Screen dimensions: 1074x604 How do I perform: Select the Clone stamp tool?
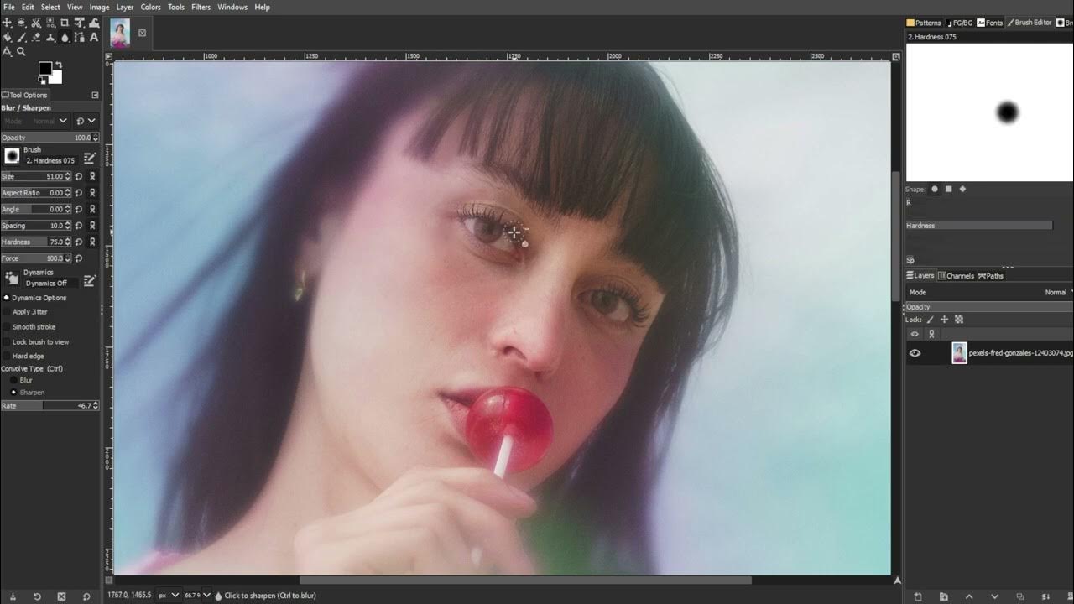click(x=50, y=37)
